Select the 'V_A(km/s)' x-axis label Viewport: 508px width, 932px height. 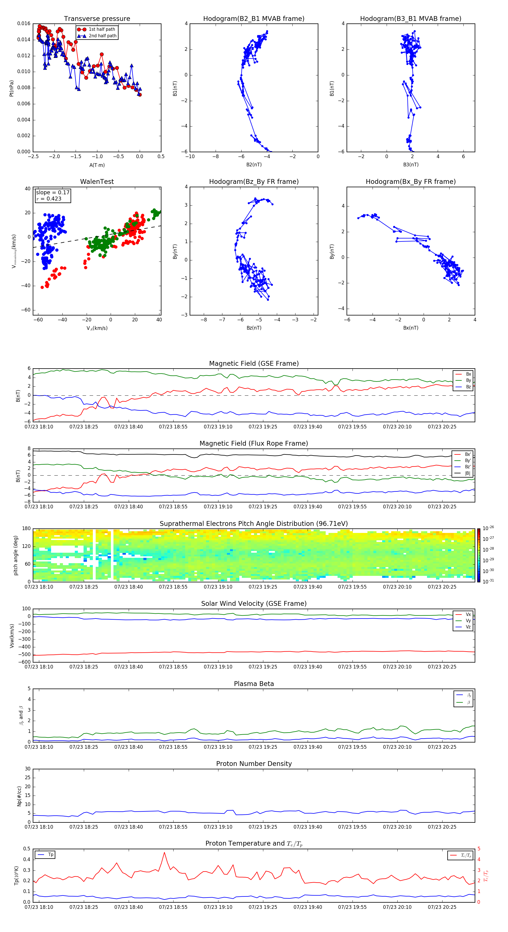tap(97, 328)
